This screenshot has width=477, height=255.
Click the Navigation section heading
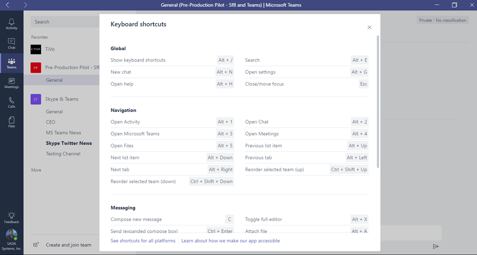[123, 110]
